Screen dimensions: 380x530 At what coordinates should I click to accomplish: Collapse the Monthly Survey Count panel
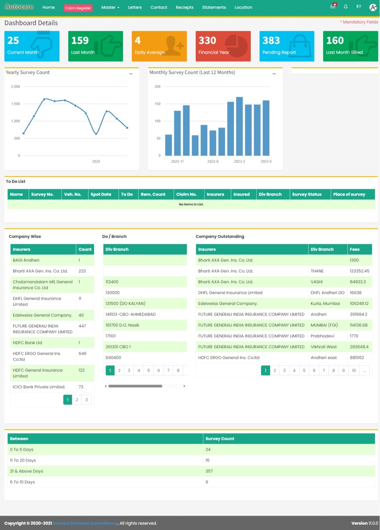(274, 74)
